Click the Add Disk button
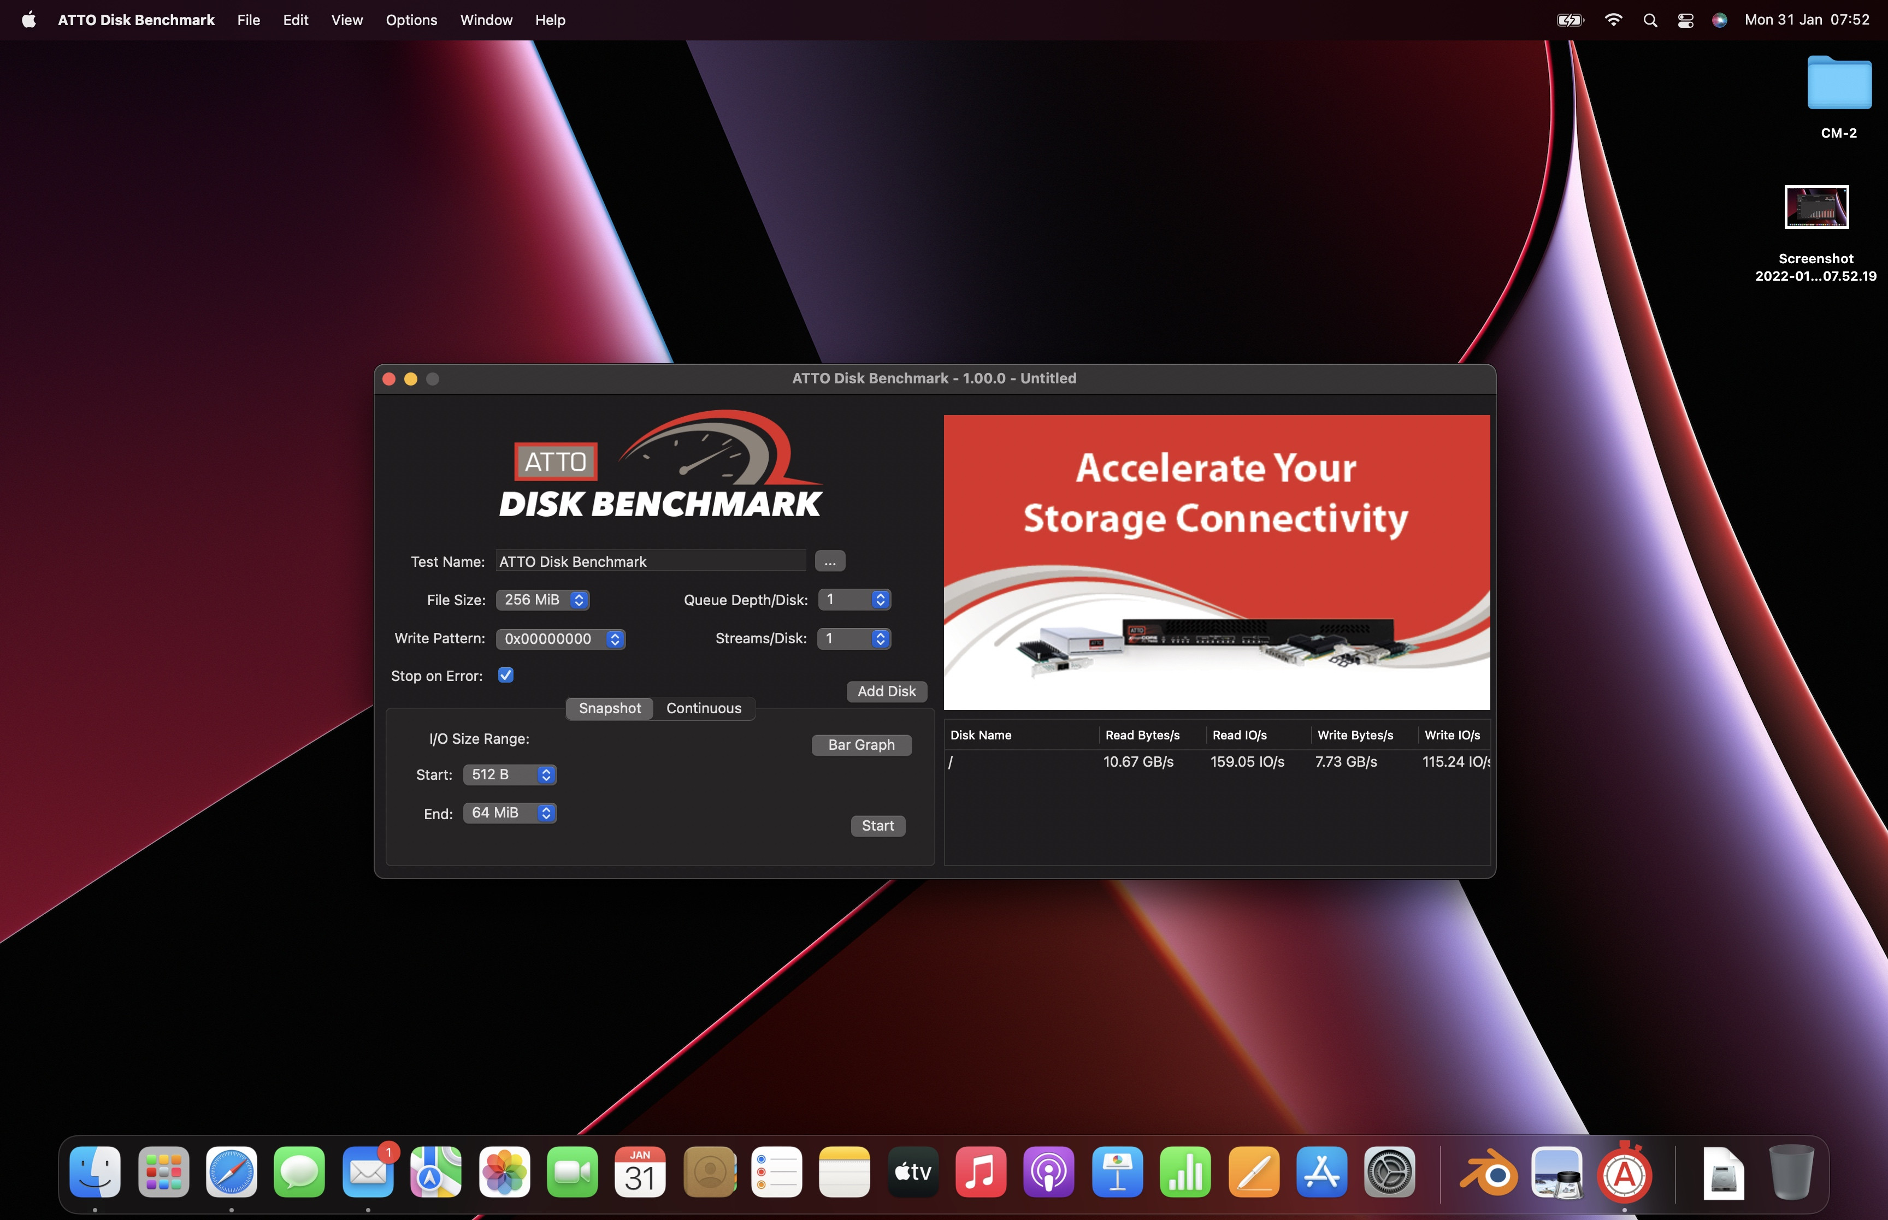The width and height of the screenshot is (1888, 1220). tap(886, 691)
